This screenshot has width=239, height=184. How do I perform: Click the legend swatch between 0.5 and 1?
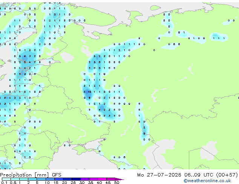[15, 179]
